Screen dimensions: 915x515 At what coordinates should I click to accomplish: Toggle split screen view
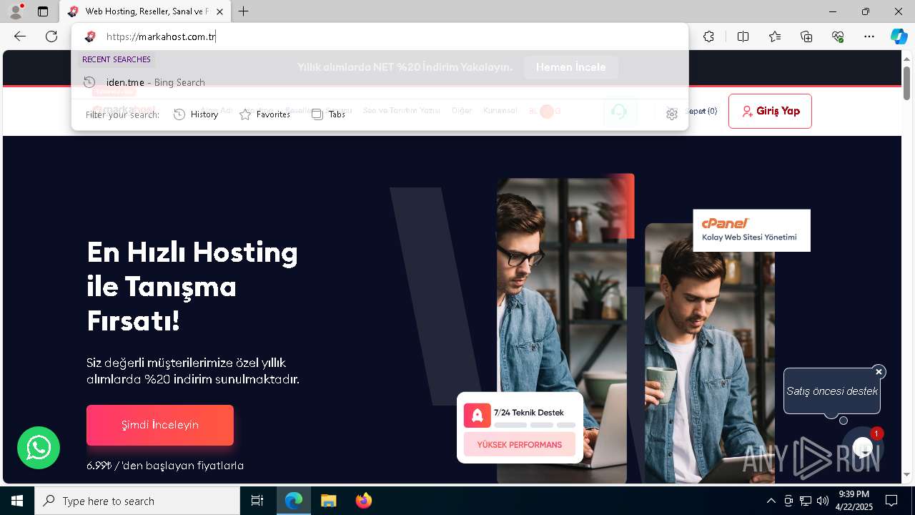click(743, 36)
